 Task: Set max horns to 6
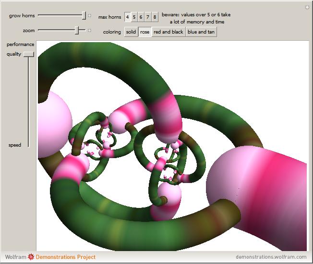[x=141, y=17]
